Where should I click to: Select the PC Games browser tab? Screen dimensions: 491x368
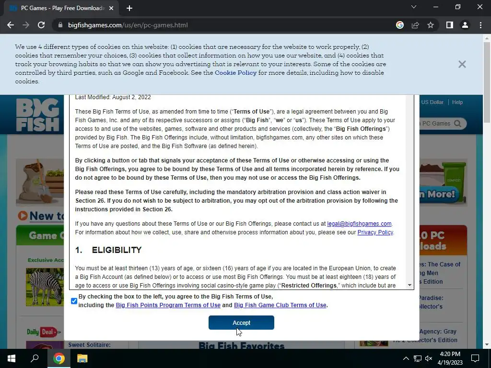point(61,8)
